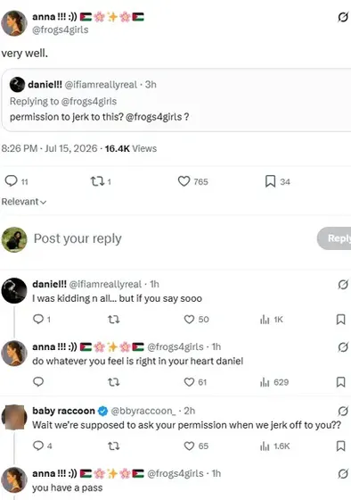
Task: Repost anna's "do whatever you feel" reply
Action: coord(114,382)
